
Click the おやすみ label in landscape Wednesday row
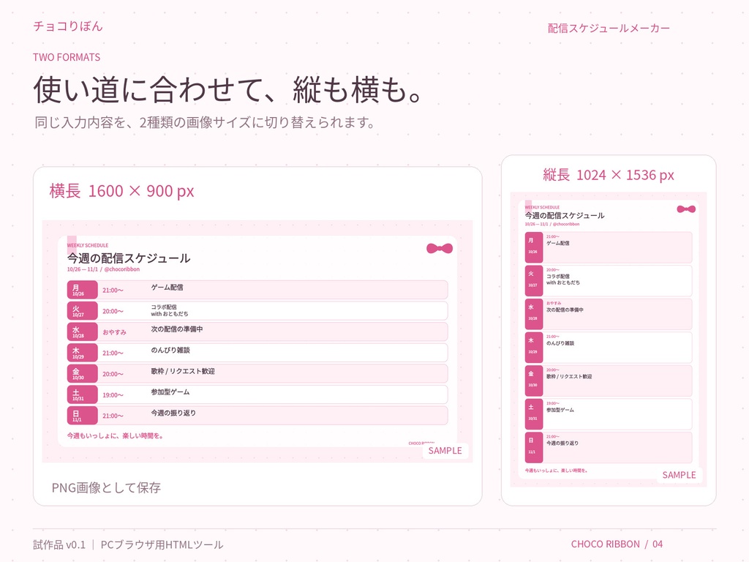coord(114,332)
